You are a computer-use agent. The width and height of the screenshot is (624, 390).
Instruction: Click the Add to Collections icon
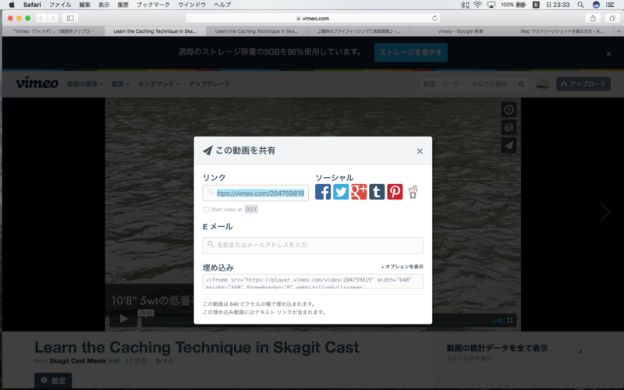click(509, 127)
